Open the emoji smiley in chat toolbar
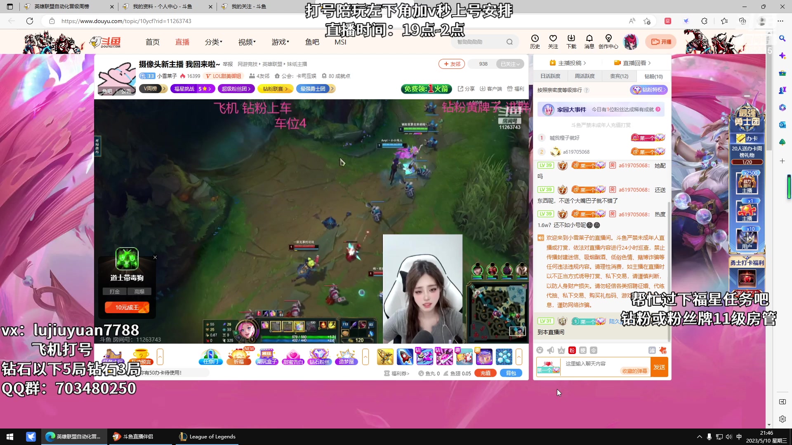 point(540,350)
